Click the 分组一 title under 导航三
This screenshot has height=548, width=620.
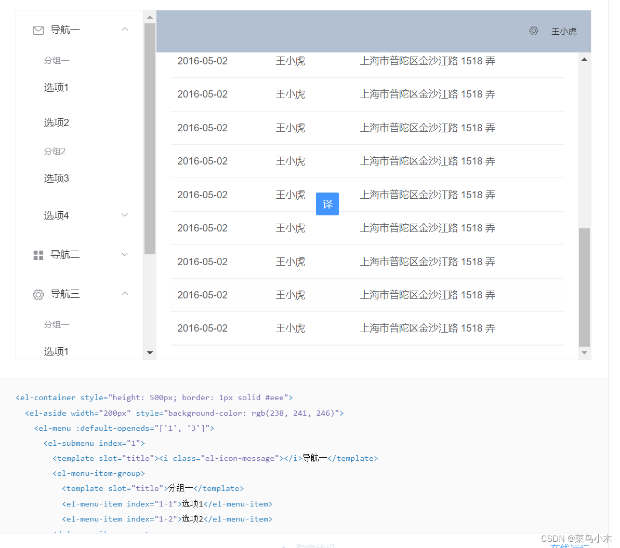click(x=57, y=324)
